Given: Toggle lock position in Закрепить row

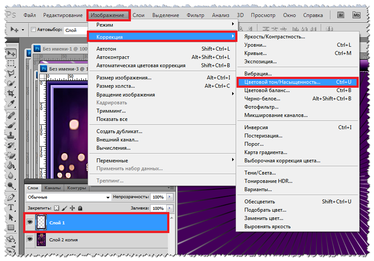Looking at the screenshot, I should pyautogui.click(x=72, y=208).
